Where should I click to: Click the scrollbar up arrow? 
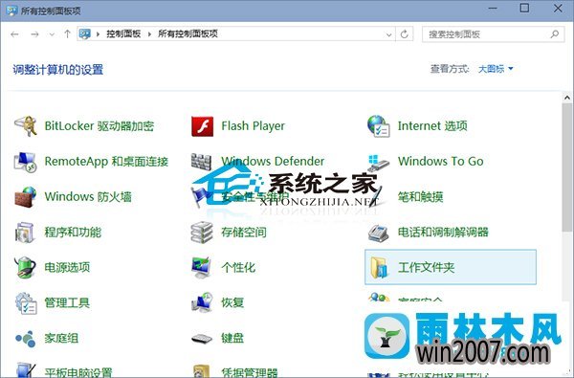pyautogui.click(x=566, y=98)
